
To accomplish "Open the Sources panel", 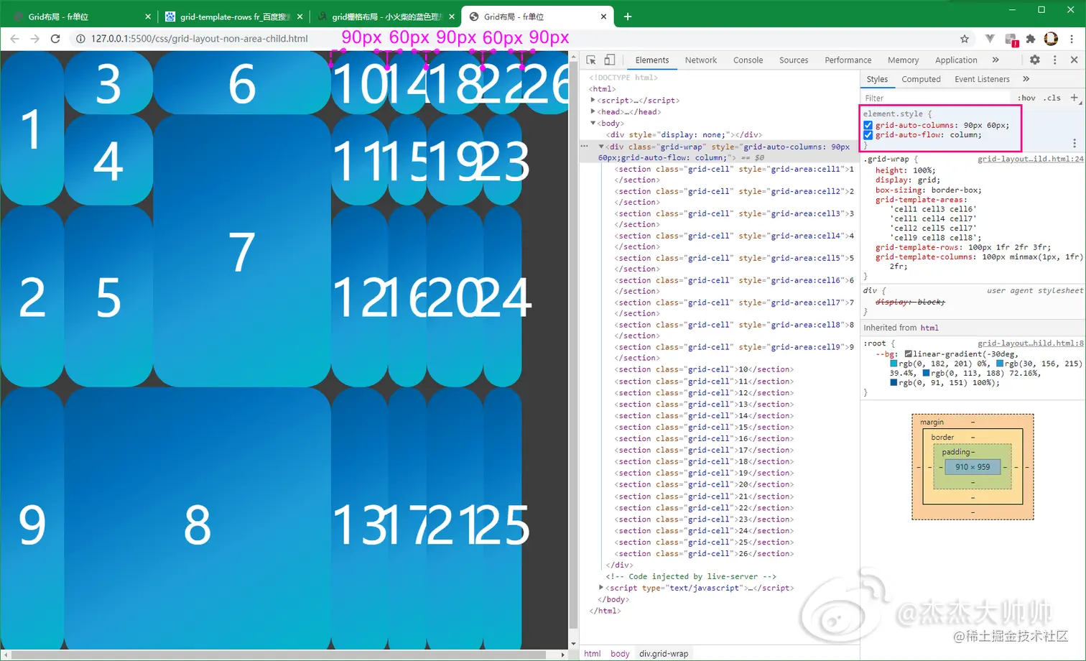I will pyautogui.click(x=794, y=60).
